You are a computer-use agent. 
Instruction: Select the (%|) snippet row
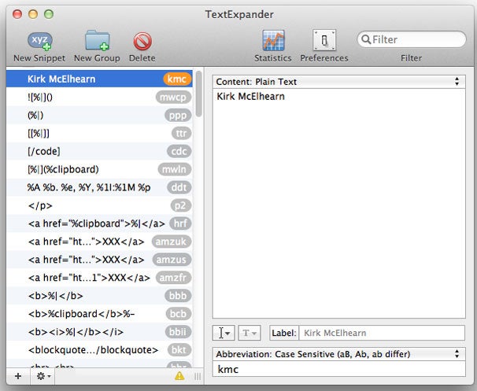point(99,115)
